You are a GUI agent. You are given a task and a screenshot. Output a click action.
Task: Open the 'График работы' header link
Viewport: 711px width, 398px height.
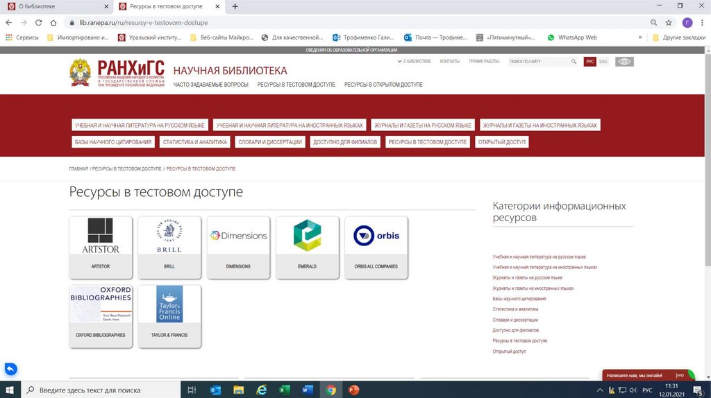(484, 61)
